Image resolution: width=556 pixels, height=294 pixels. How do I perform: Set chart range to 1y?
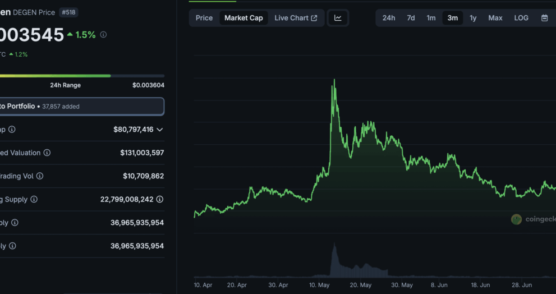473,18
